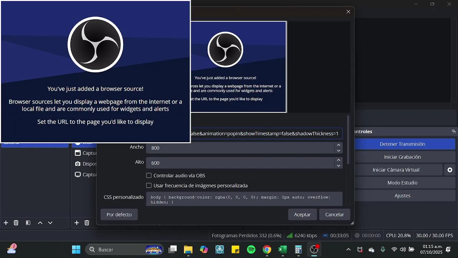
Task: Increase Alto value with up arrow
Action: [x=338, y=160]
